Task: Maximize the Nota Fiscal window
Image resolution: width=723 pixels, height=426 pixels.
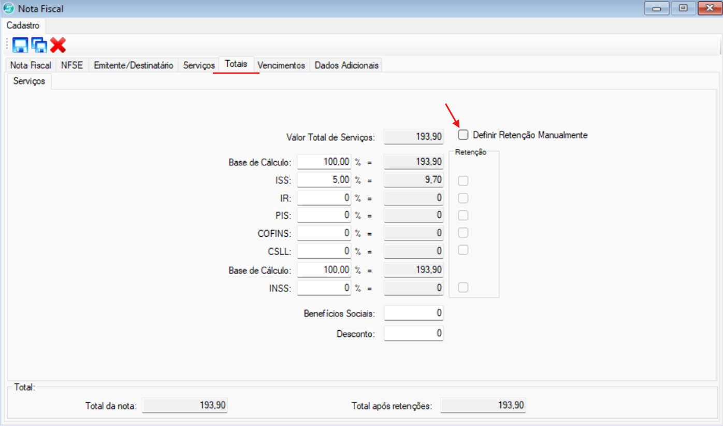Action: [683, 8]
